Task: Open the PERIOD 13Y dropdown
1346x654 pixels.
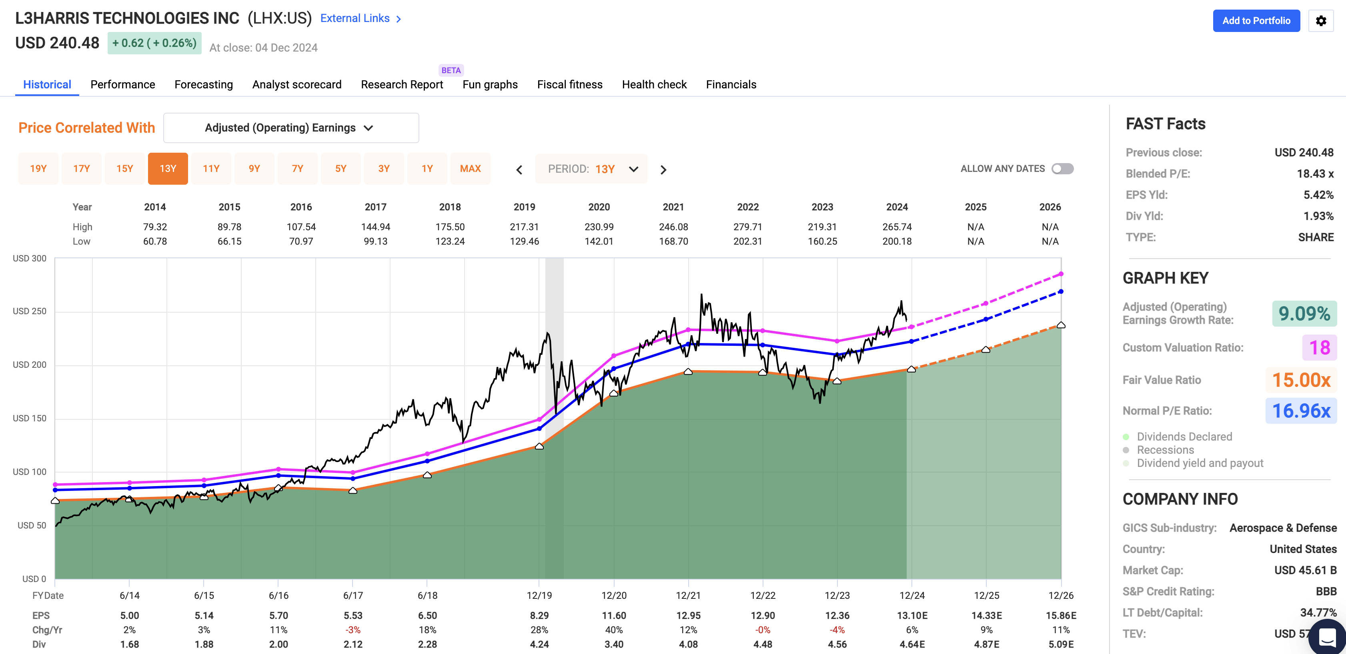Action: [x=591, y=169]
